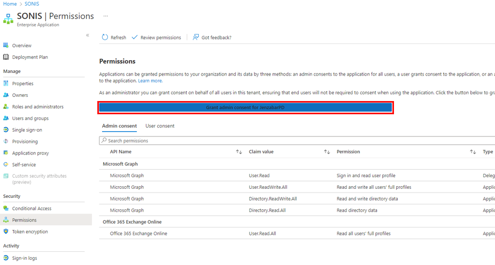This screenshot has height=265, width=495.
Task: Click the Deployment Plan book icon
Action: [x=6, y=57]
